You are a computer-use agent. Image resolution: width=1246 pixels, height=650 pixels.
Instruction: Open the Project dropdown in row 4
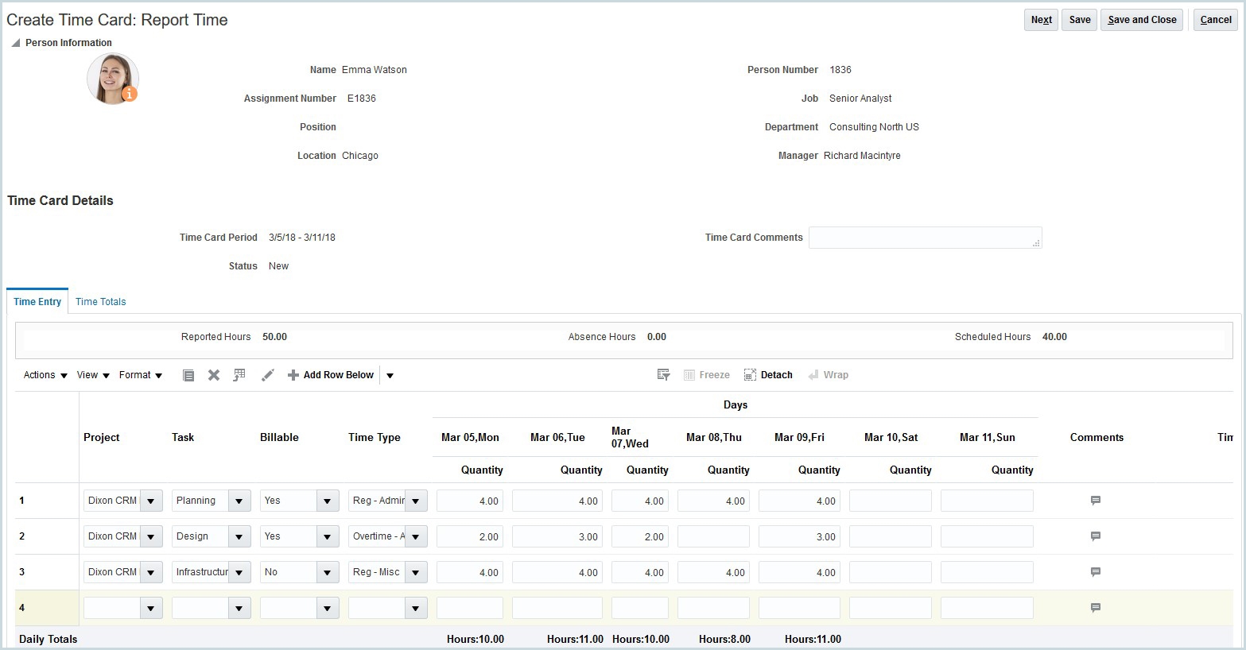point(151,607)
